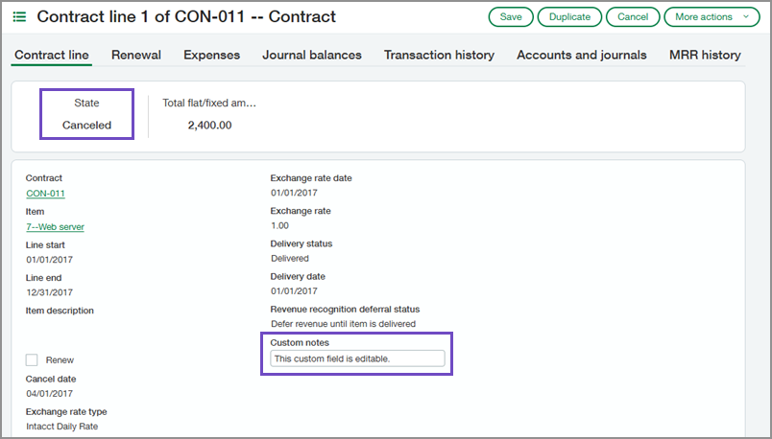Viewport: 772px width, 439px height.
Task: Expand the More actions dropdown
Action: coord(712,16)
